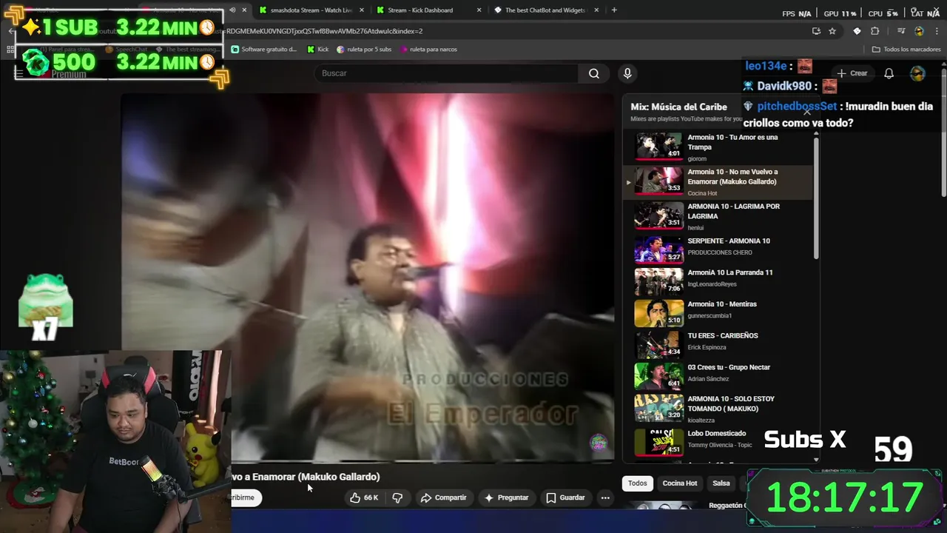947x533 pixels.
Task: Select the Todos filter chip
Action: (637, 483)
